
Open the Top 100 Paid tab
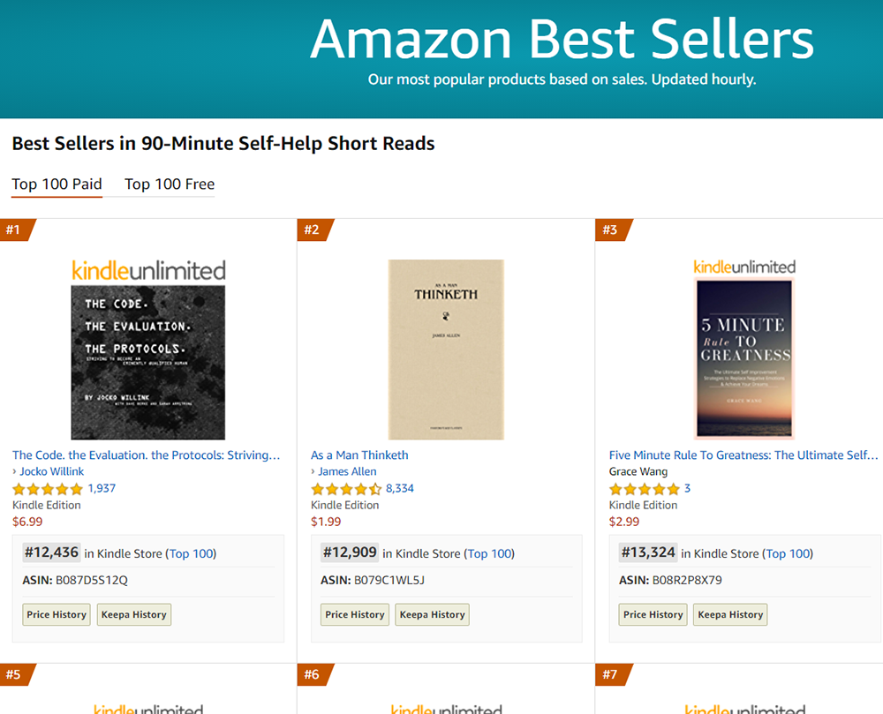click(57, 184)
